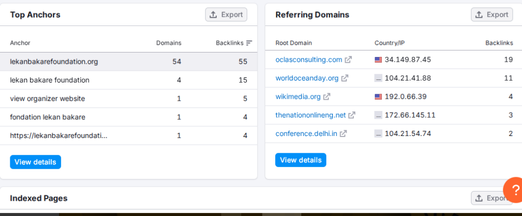Open external link icon beside conference.delhi.in

coord(343,134)
